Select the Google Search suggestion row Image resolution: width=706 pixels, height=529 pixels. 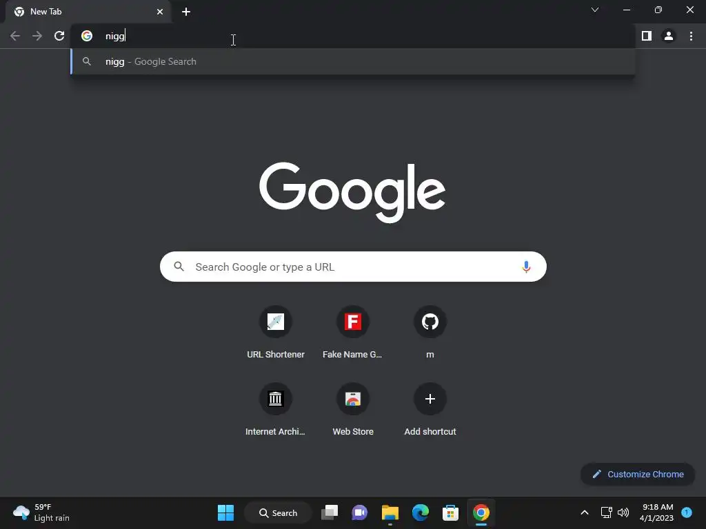(x=353, y=61)
